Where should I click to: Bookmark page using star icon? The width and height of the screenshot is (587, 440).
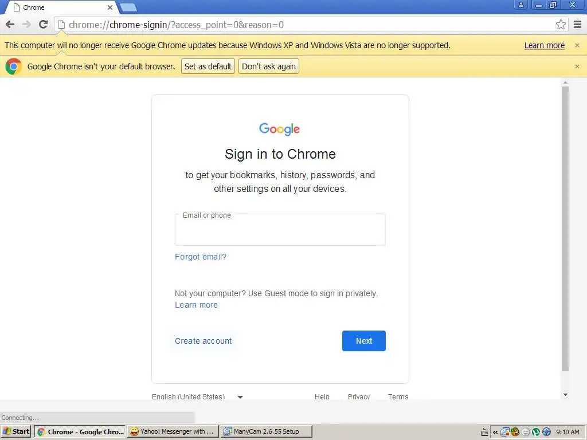[x=561, y=25]
